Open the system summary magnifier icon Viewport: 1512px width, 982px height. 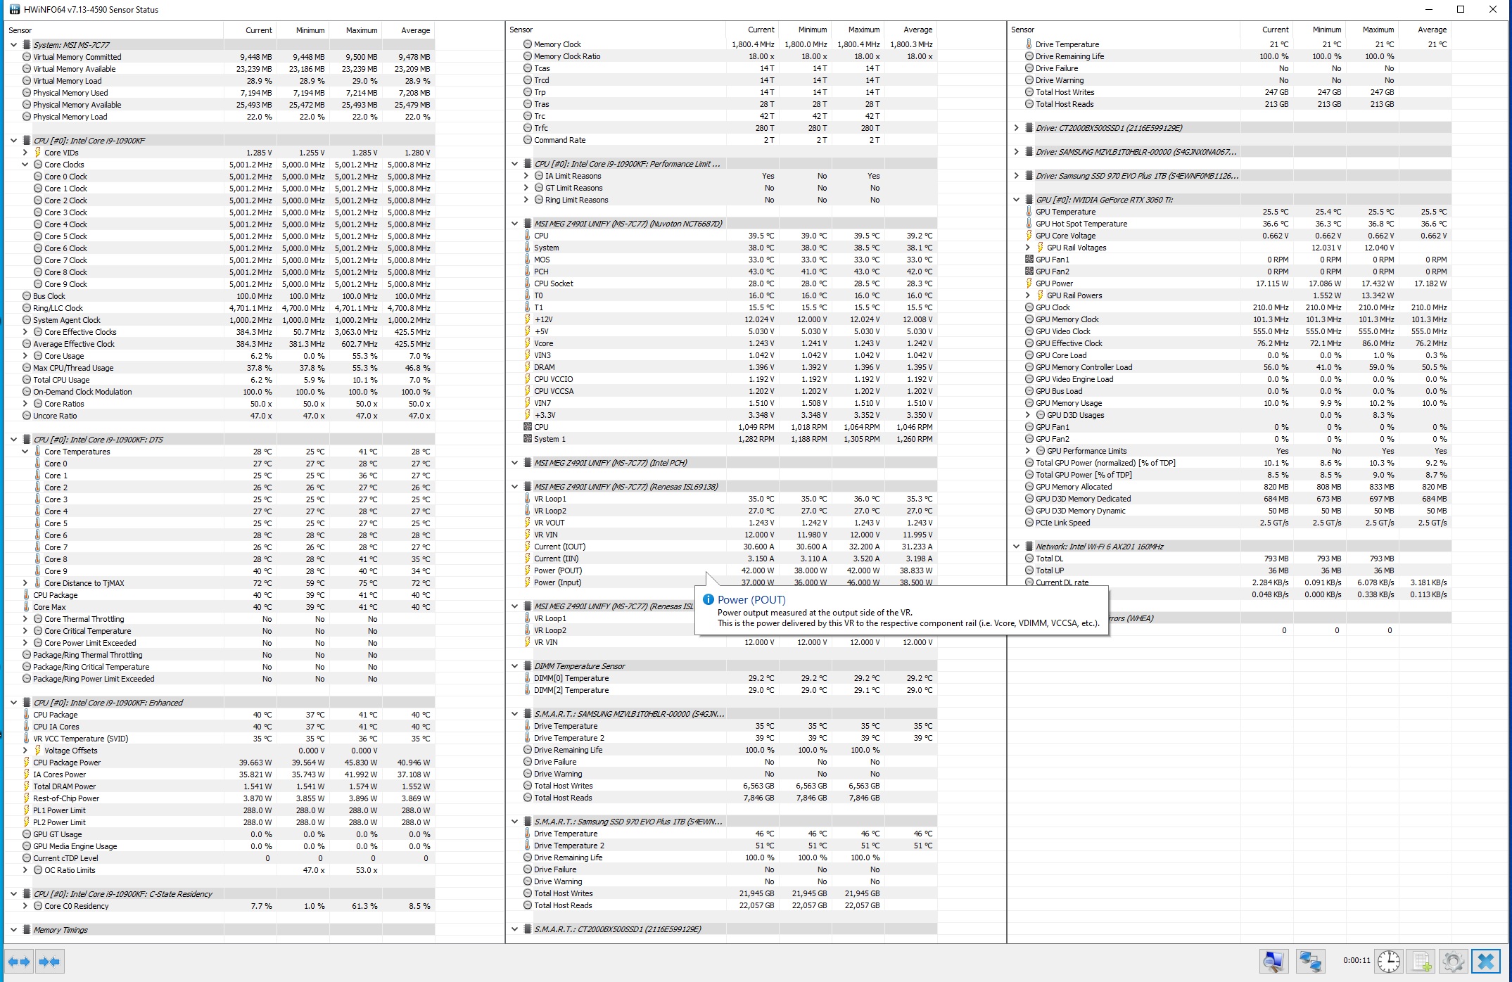[x=1273, y=962]
